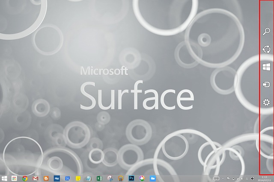Screen dimensions: 274x182
Task: Open File Explorer folder icon
Action: pyautogui.click(x=152, y=178)
